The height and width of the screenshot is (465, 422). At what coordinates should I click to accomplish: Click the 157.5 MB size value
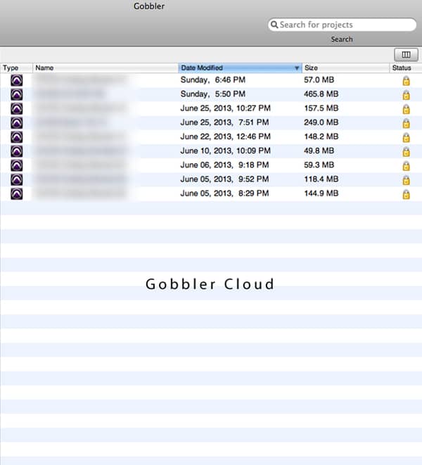pyautogui.click(x=321, y=108)
